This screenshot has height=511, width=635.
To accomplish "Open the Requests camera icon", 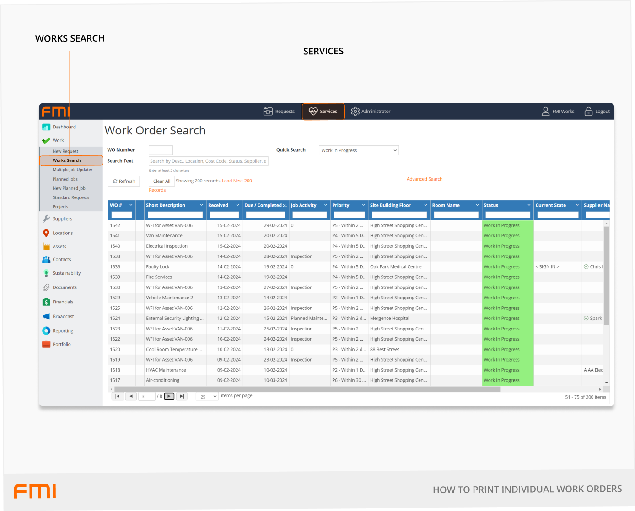I will coord(268,112).
